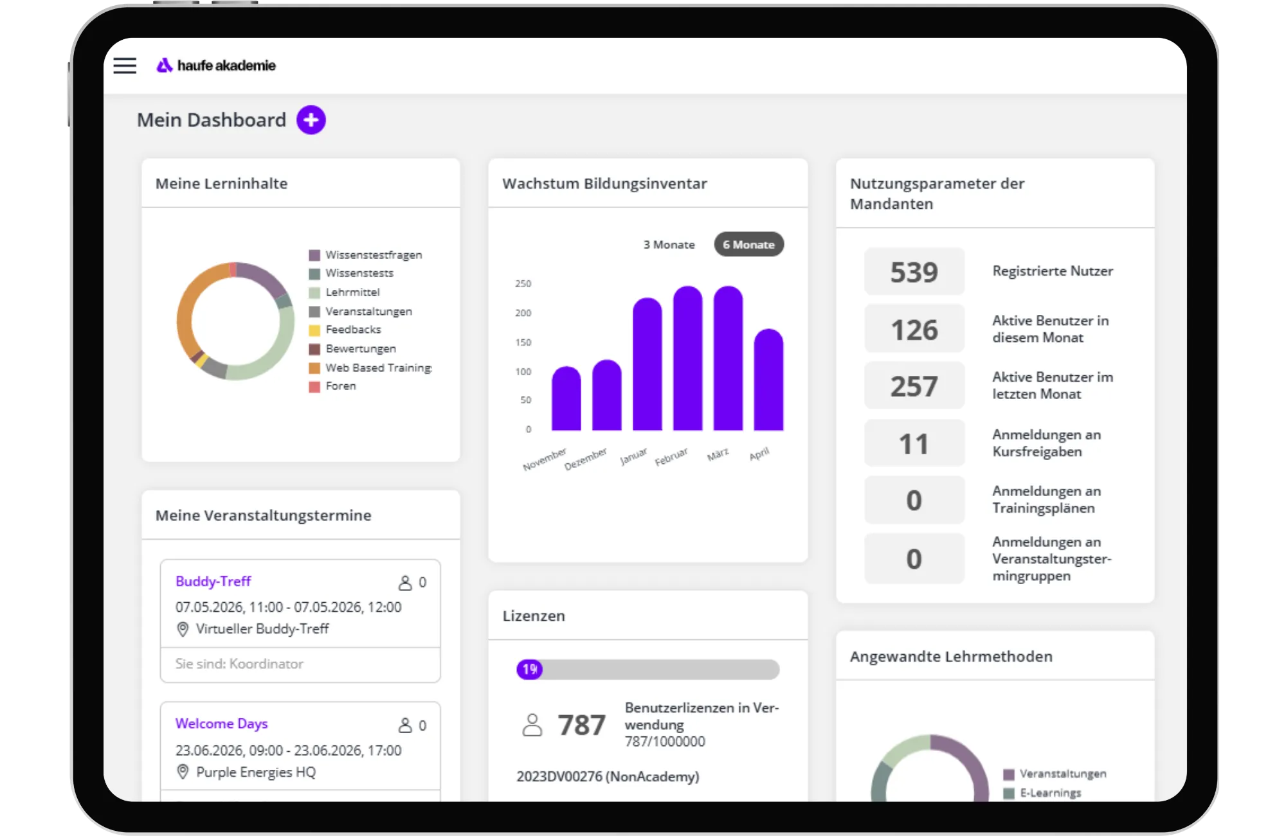The height and width of the screenshot is (836, 1286).
Task: Click the Anmeldungen an Kursfreigaben label
Action: tap(1046, 443)
